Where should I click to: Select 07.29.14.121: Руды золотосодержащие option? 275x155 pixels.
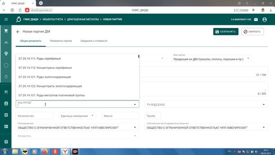[x=77, y=77]
